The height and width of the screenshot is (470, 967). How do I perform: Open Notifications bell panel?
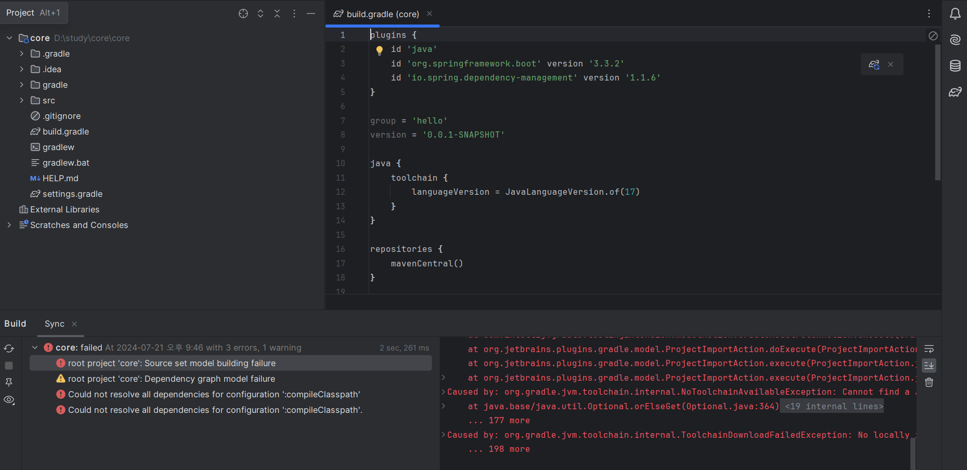coord(955,14)
